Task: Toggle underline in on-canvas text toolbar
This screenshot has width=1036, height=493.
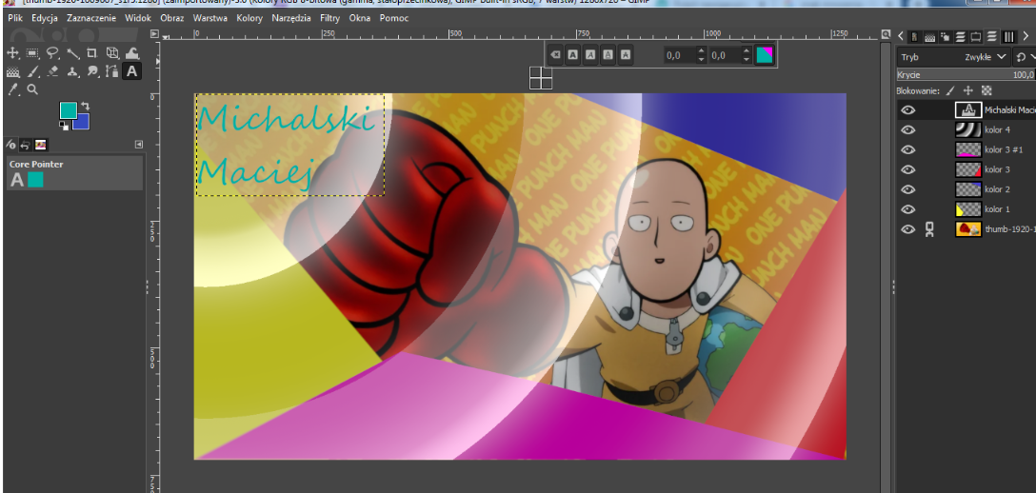Action: tap(608, 55)
